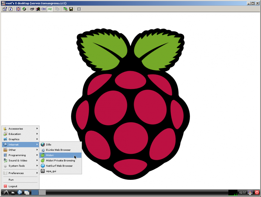
Task: Send Ctrl-Esc Windows flag icon
Action: [x=38, y=9]
